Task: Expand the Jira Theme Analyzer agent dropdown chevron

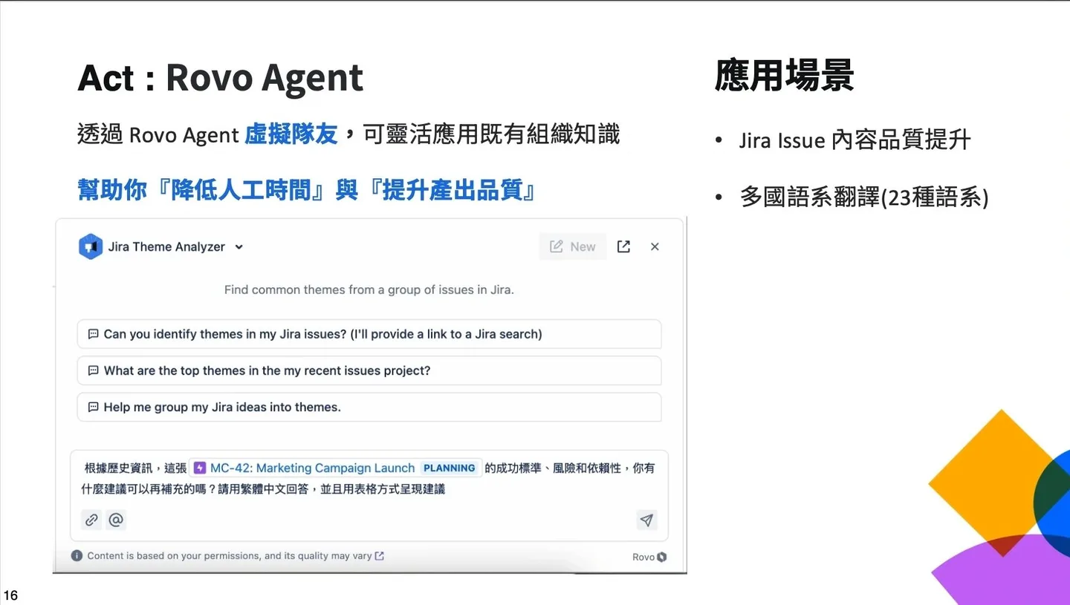Action: click(x=239, y=247)
